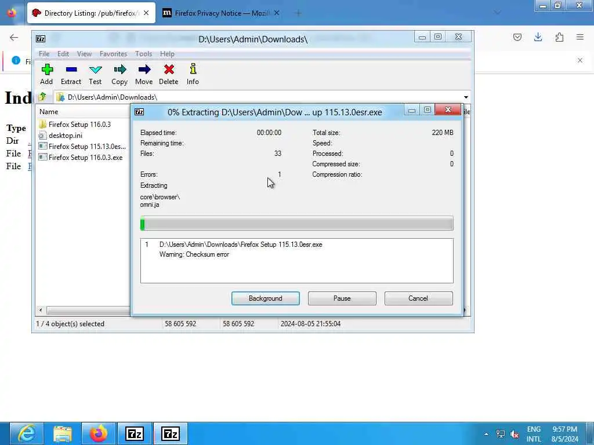Open the Edit menu in 7-Zip
Viewport: 594px width, 445px height.
(63, 54)
